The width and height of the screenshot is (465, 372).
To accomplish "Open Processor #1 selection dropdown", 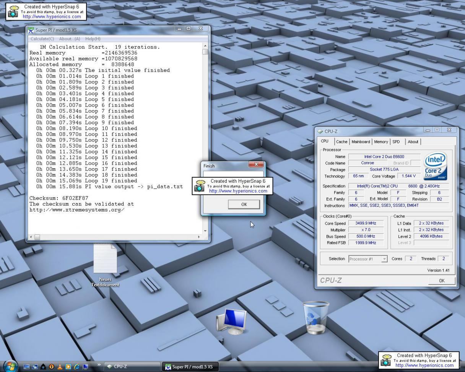I will point(368,259).
